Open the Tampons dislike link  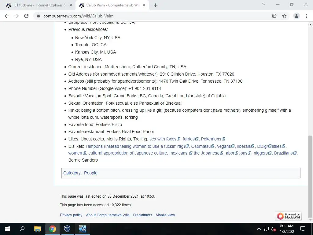(137, 146)
